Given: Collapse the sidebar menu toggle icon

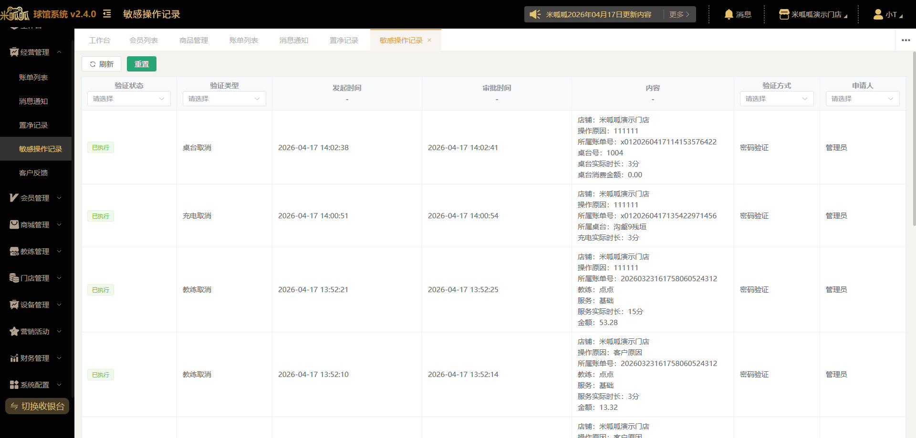Looking at the screenshot, I should click(107, 14).
